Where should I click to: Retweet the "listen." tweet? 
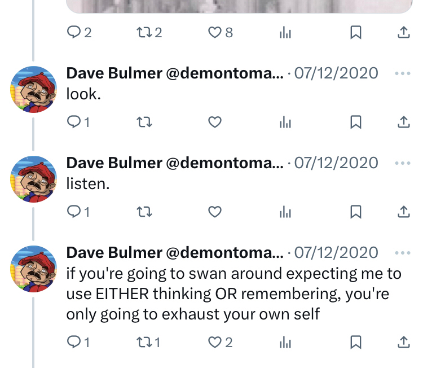tap(144, 212)
